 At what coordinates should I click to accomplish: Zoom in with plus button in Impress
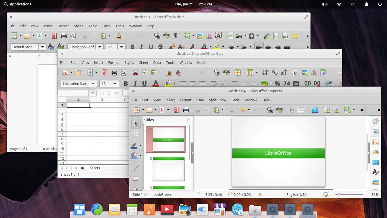pos(366,195)
